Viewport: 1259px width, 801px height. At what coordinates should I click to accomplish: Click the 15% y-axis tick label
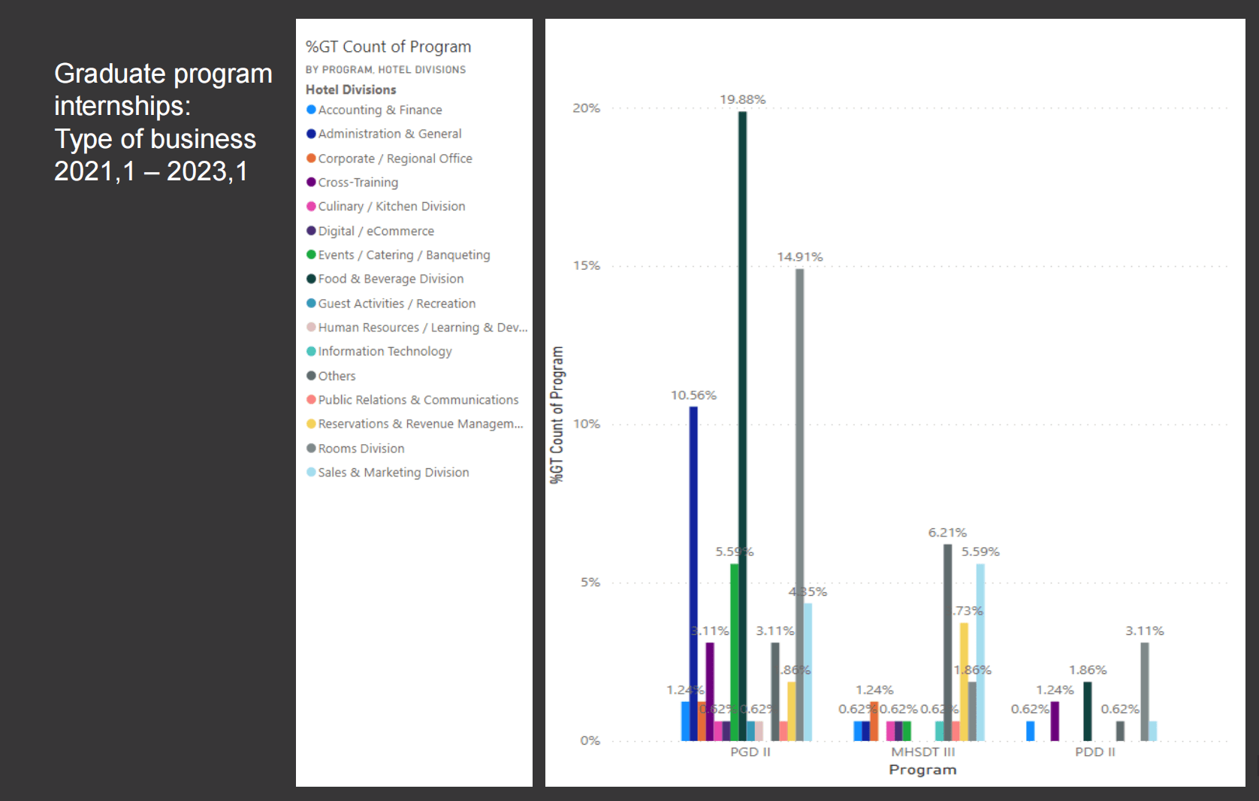pos(586,266)
